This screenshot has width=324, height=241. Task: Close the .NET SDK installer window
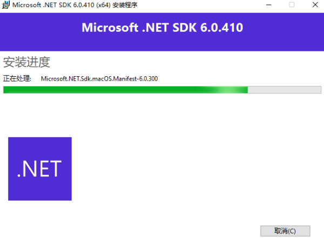(315, 5)
